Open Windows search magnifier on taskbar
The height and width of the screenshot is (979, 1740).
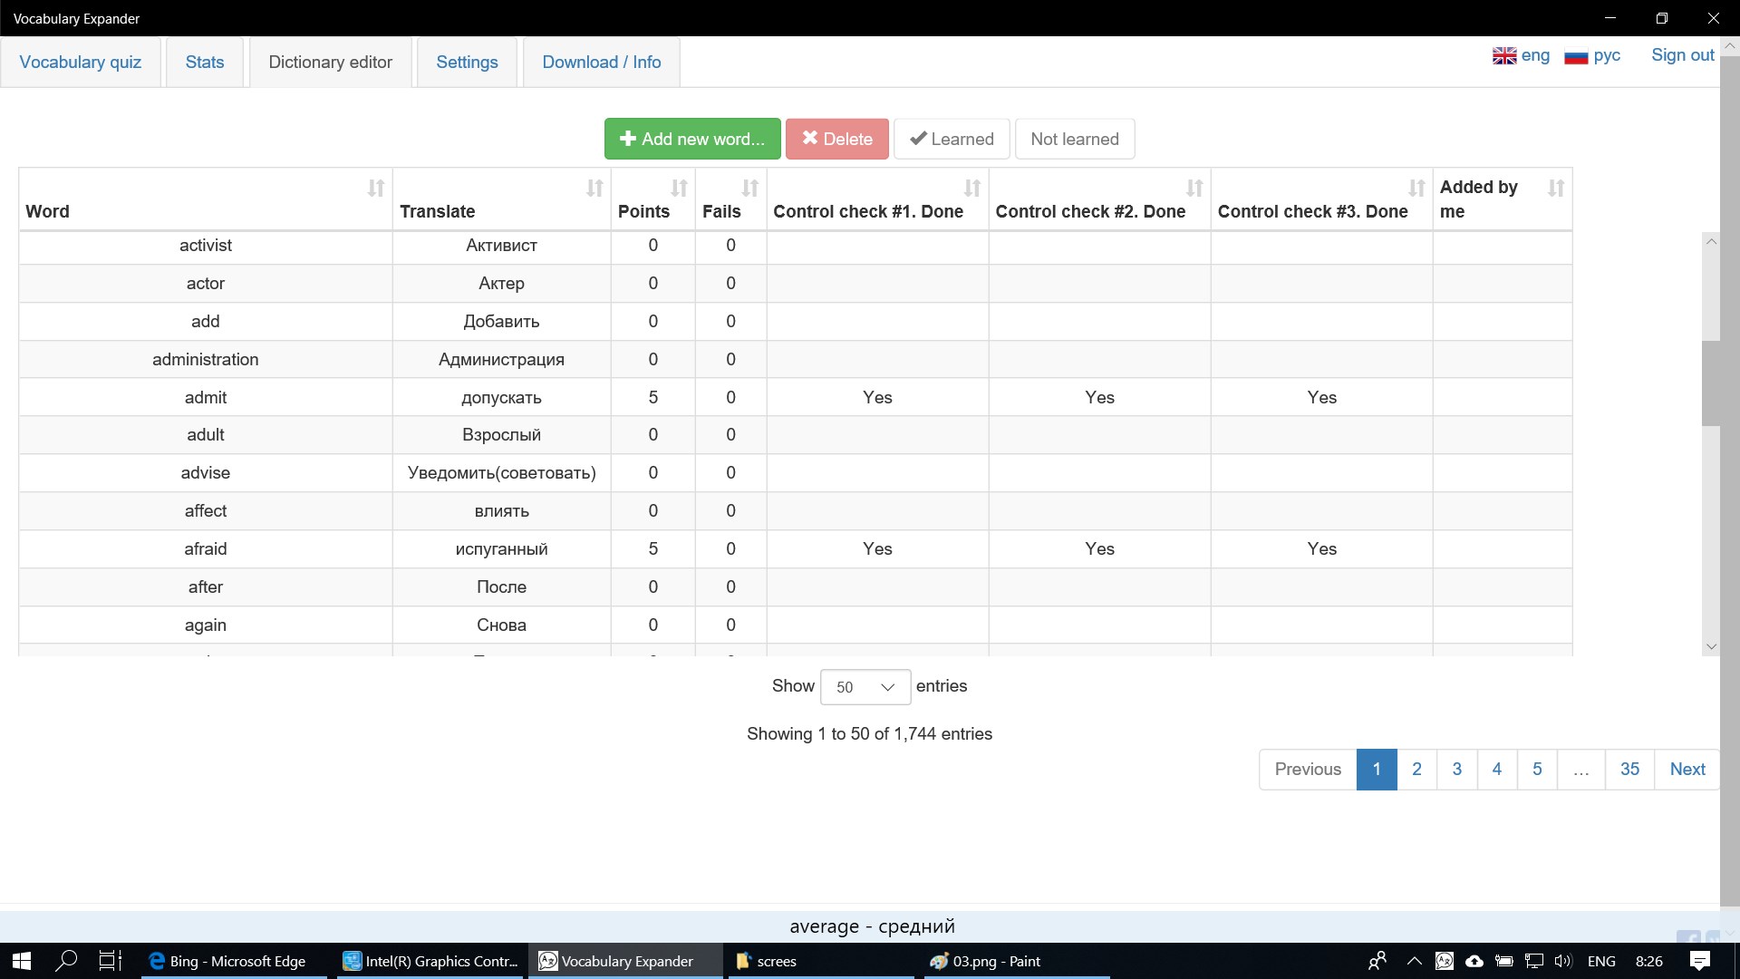[x=66, y=961]
